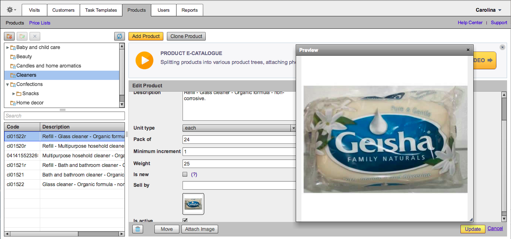The height and width of the screenshot is (239, 511).
Task: Toggle the Is new checkbox
Action: click(185, 174)
